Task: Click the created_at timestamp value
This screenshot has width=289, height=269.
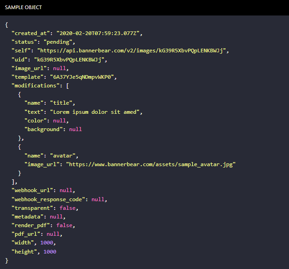Action: pos(99,33)
